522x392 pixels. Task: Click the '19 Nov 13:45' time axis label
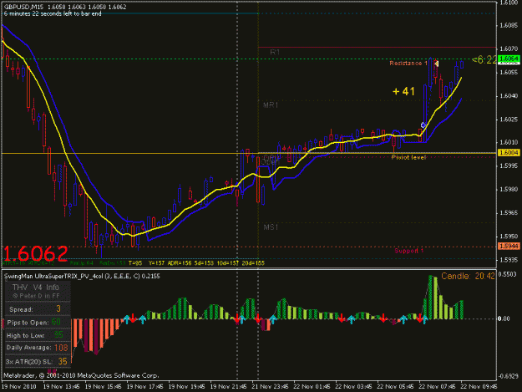[62, 387]
